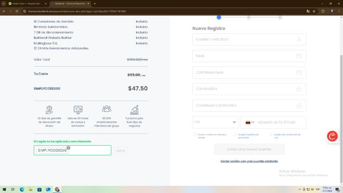Open the tab search dropdown arrow
This screenshot has height=193, width=343.
(x=4, y=4)
